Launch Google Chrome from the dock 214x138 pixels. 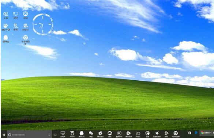coord(176,134)
